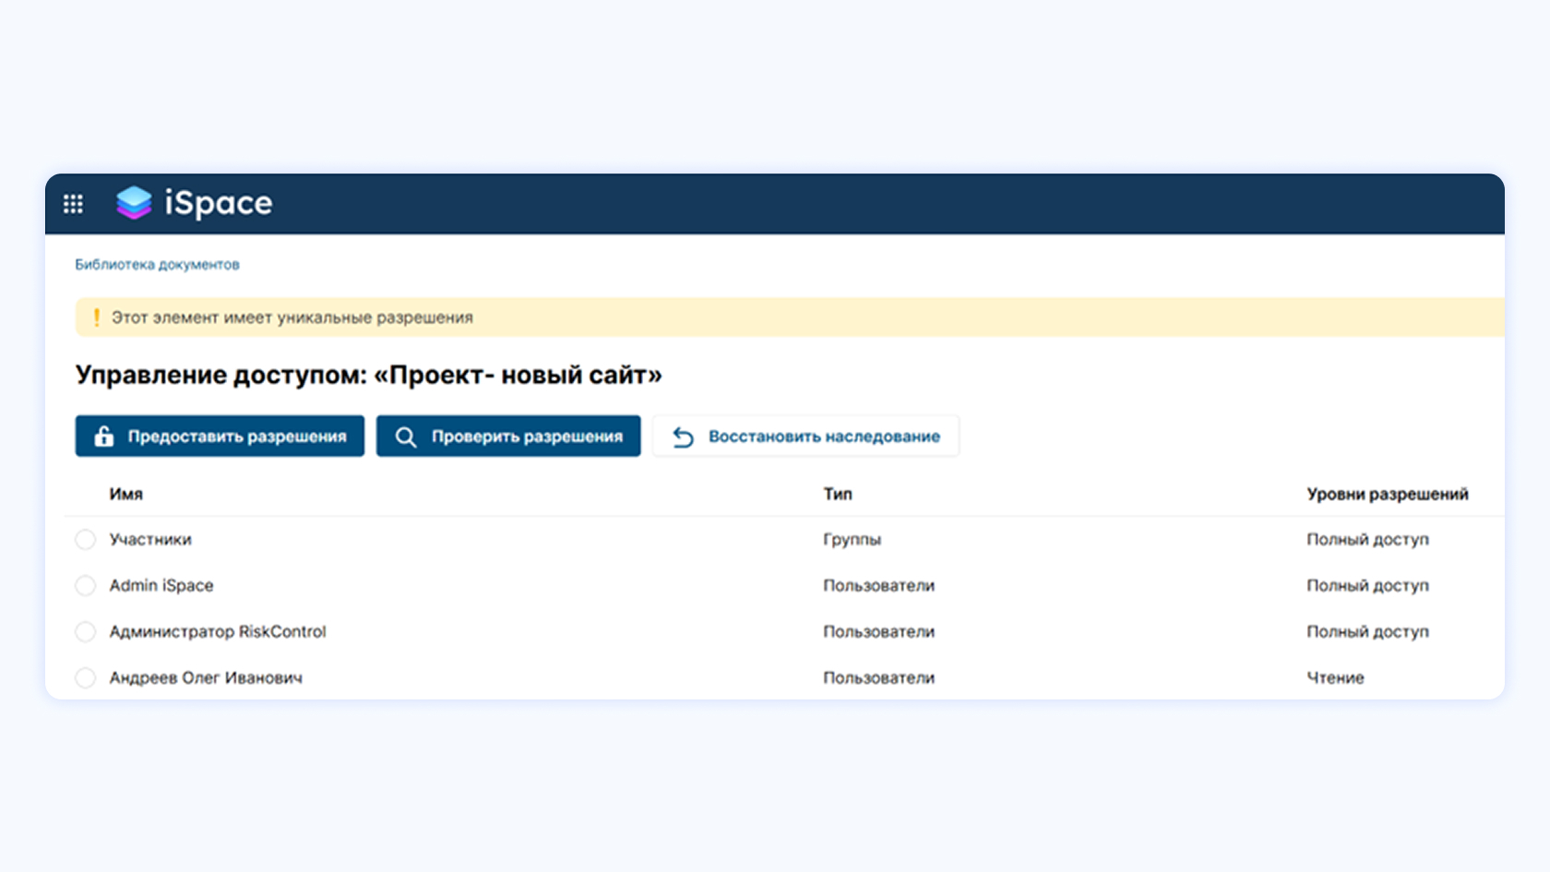Click the Группы type cell
Screen dimensions: 1550x872
point(852,539)
